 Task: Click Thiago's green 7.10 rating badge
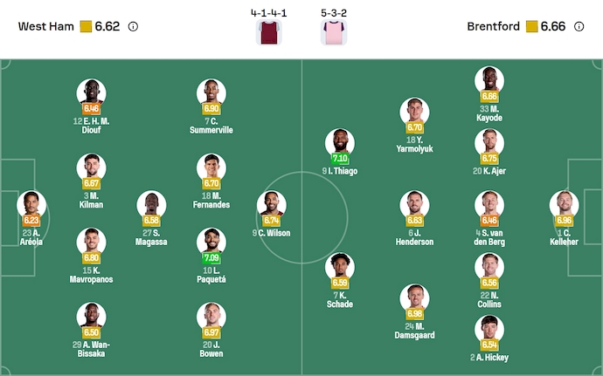pos(340,160)
